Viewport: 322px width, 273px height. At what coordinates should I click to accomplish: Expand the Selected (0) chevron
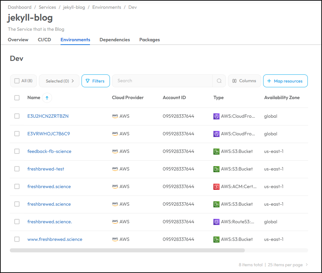click(x=73, y=81)
